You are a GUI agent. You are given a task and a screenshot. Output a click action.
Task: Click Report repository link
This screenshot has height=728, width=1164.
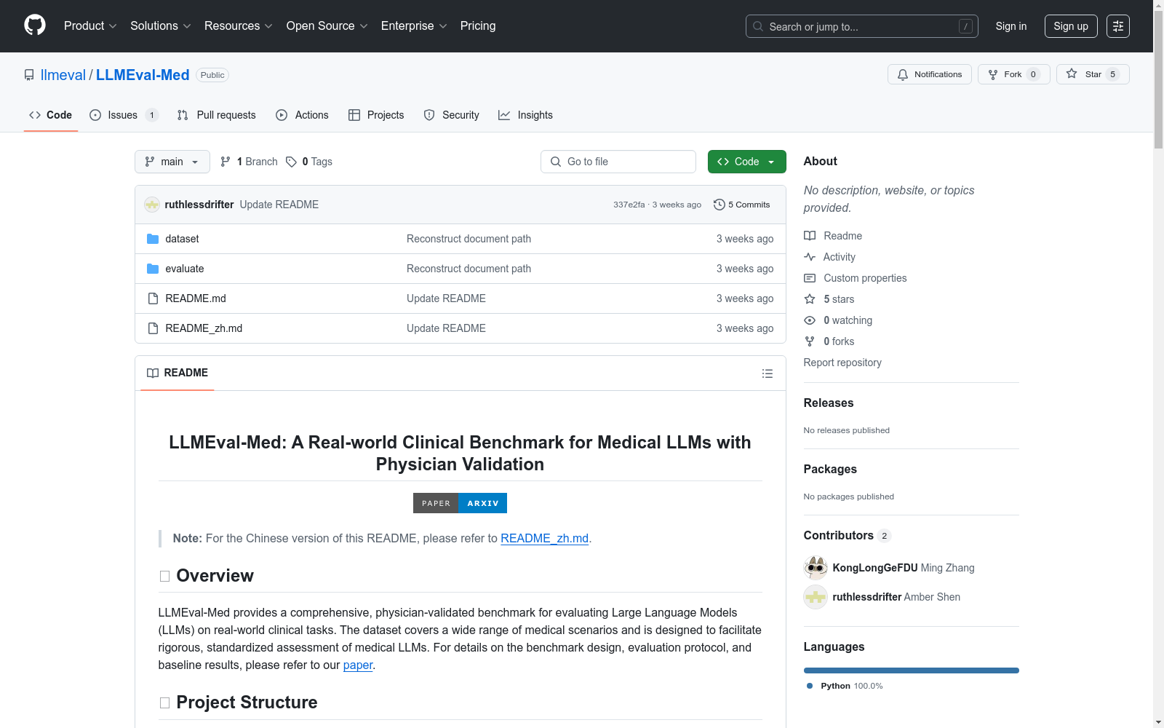[x=842, y=363]
